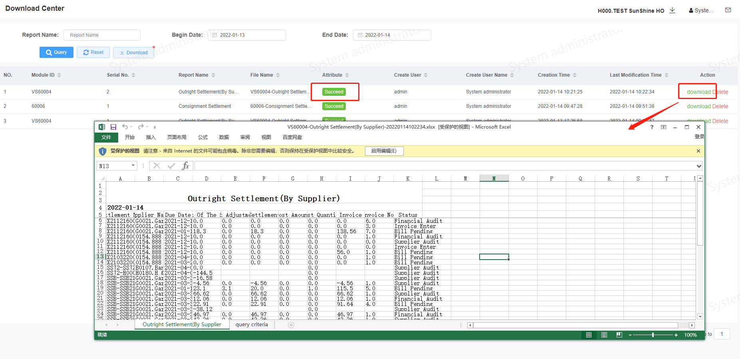
Task: Click the Excel zoom slider handle
Action: pos(653,335)
